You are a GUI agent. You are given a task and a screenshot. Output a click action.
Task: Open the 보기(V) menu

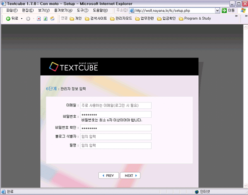pyautogui.click(x=44, y=10)
